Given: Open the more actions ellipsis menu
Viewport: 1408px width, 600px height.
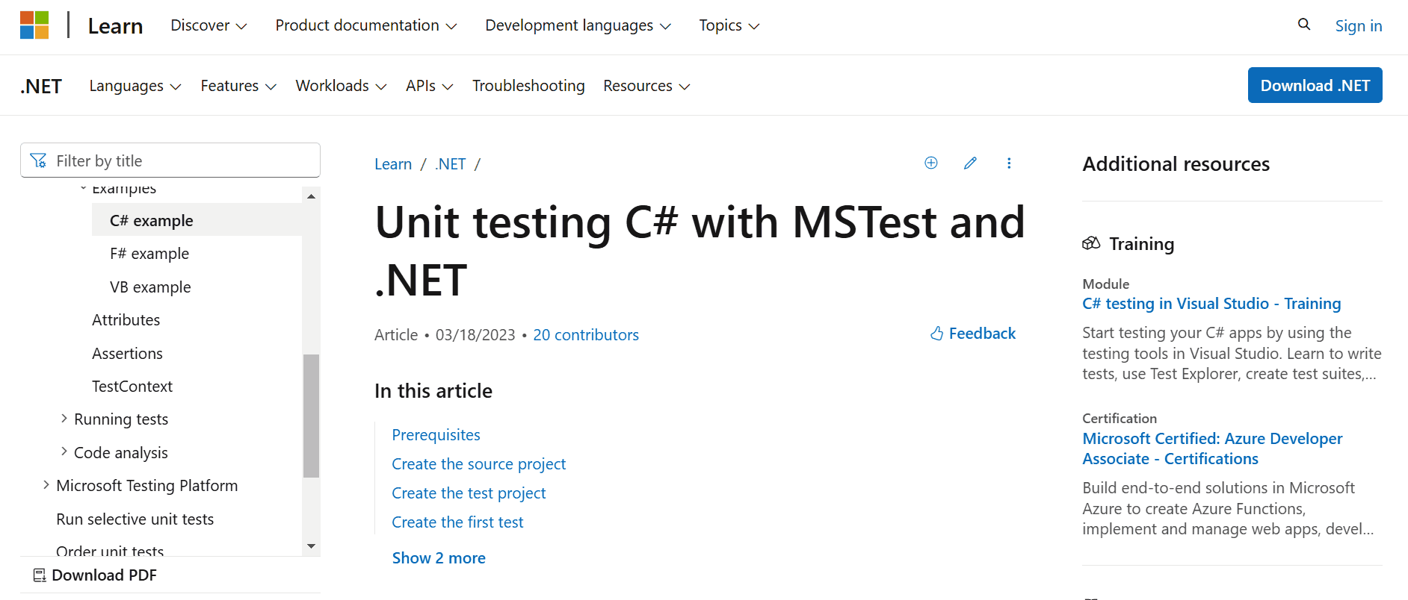Looking at the screenshot, I should (1009, 163).
